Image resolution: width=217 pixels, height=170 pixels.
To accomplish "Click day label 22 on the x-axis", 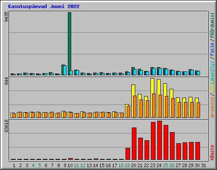I will click(146, 165).
